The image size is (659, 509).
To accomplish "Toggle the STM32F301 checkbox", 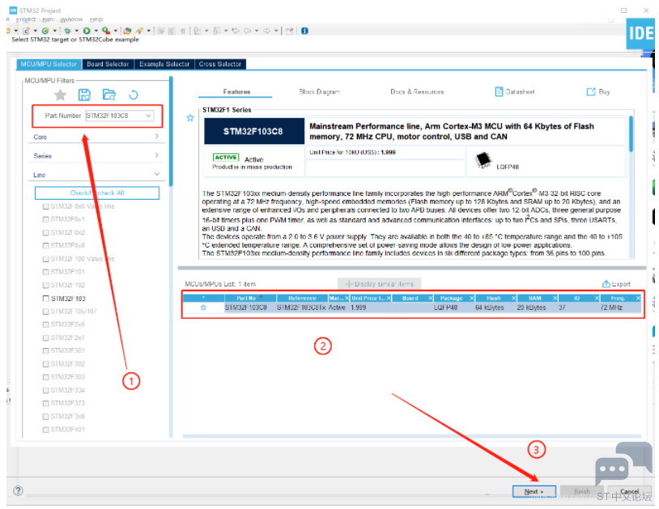I will point(46,350).
